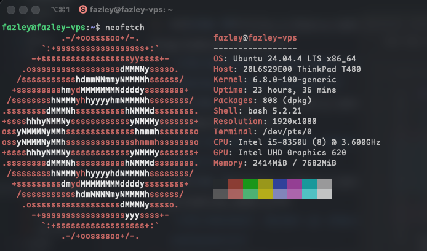Click the light green swatch in bottom row

coord(250,194)
